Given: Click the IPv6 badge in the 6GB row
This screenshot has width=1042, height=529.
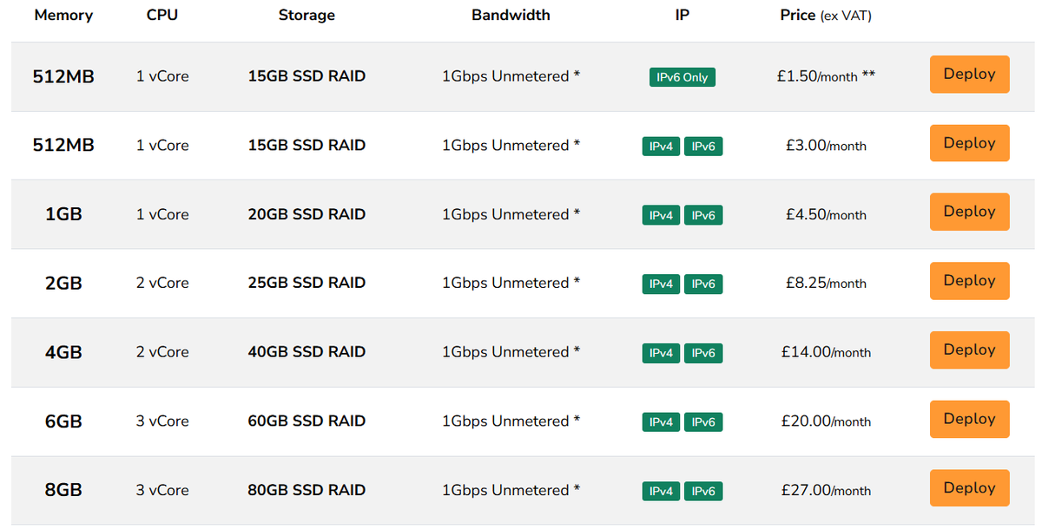Looking at the screenshot, I should coord(703,422).
